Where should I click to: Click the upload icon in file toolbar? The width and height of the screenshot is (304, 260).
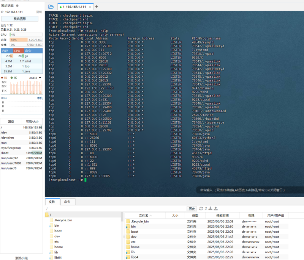coord(216,208)
